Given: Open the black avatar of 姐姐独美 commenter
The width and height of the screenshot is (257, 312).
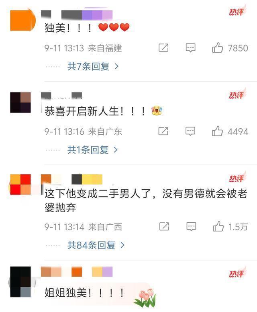Looking at the screenshot, I should [x=20, y=282].
